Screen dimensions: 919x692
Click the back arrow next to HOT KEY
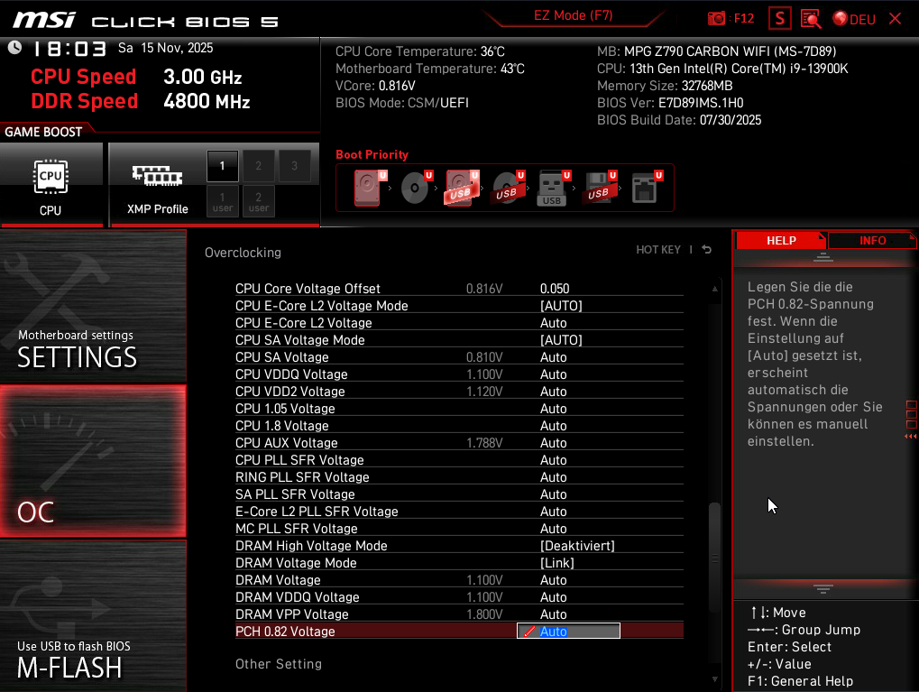(x=707, y=250)
